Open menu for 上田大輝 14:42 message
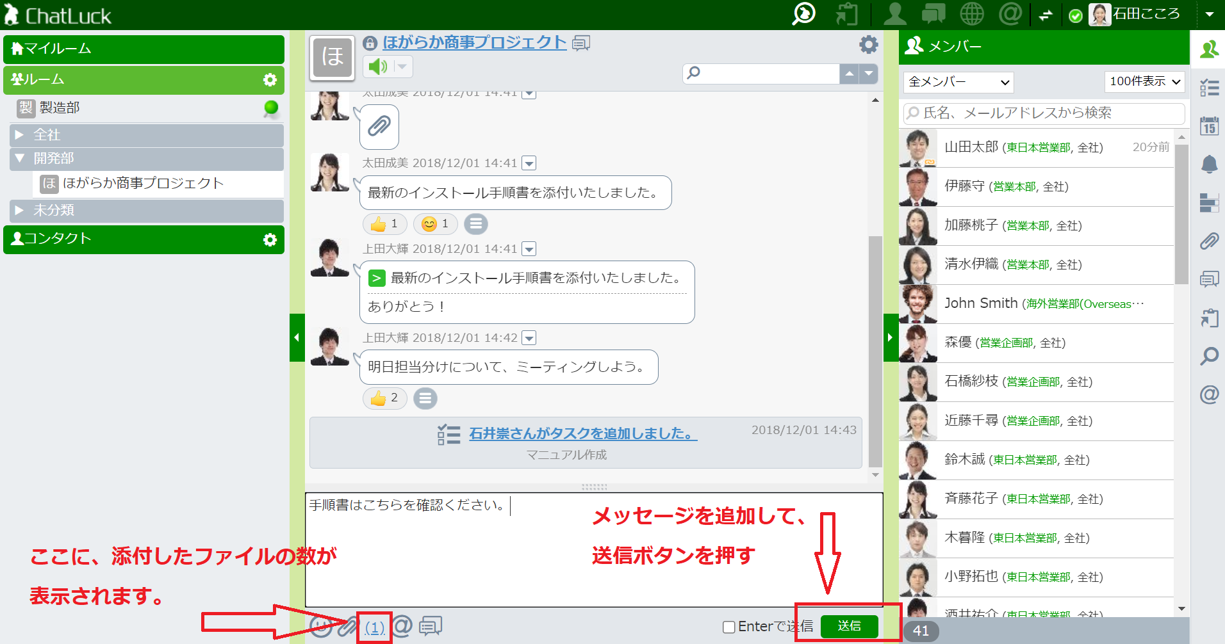1225x644 pixels. [529, 338]
